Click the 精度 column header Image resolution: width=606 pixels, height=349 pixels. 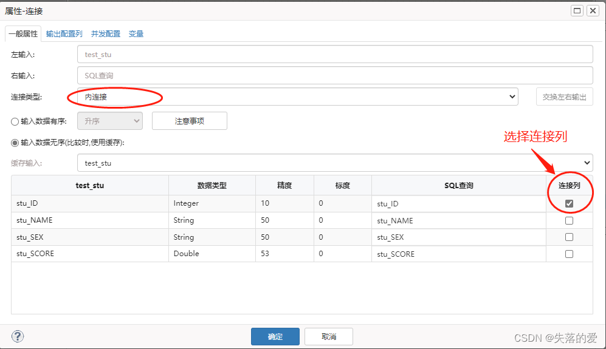285,185
